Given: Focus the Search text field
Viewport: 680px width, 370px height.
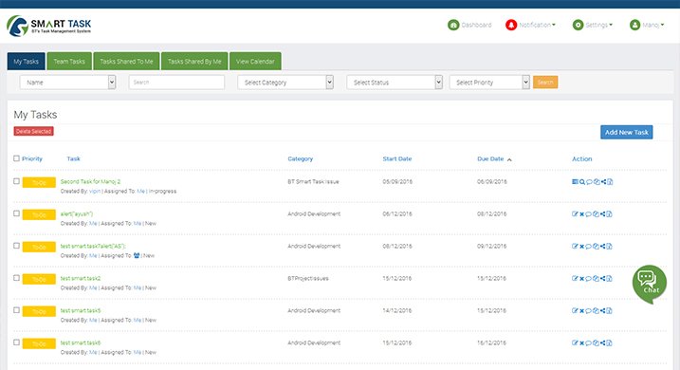Looking at the screenshot, I should [x=176, y=83].
